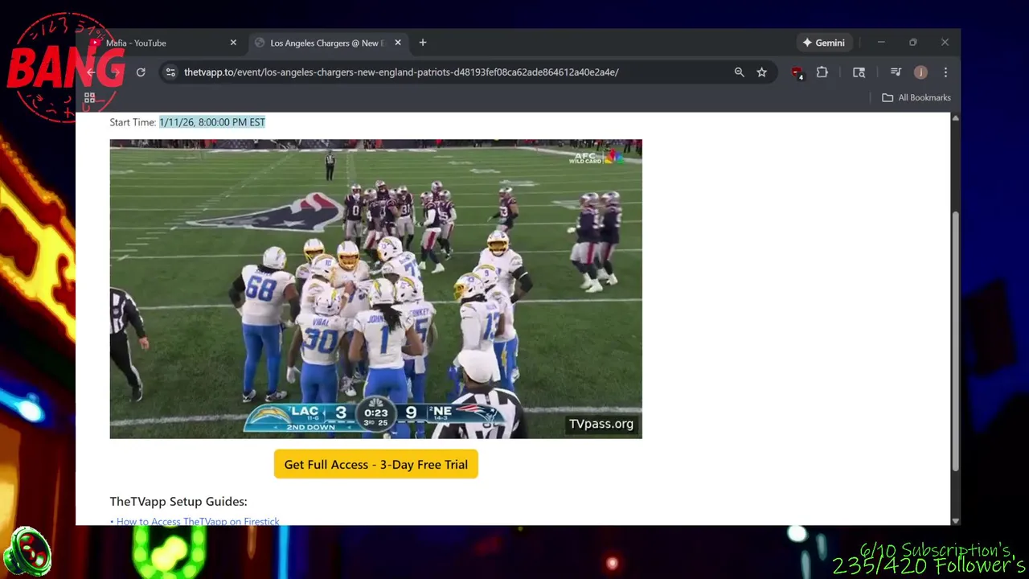Screen dimensions: 1029x579
Task: Click the football game video player
Action: [x=375, y=289]
